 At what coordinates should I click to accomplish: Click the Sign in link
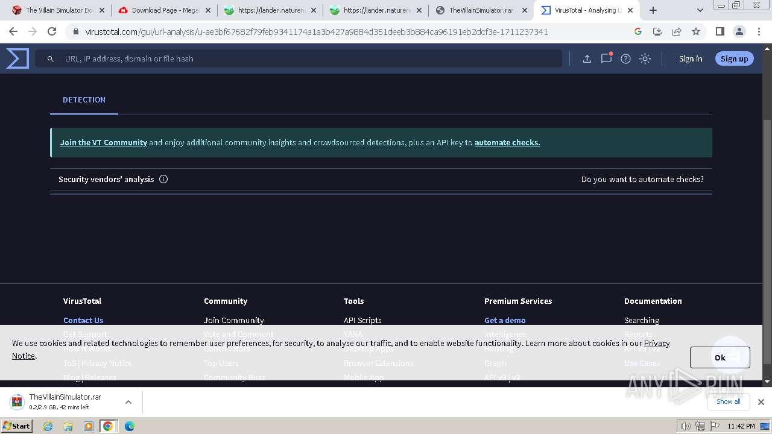pyautogui.click(x=691, y=58)
